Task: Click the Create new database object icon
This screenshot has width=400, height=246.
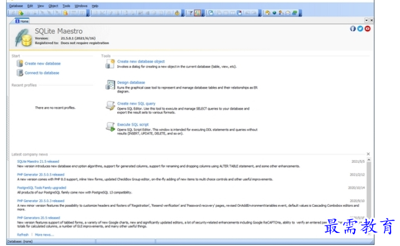Action: coord(110,63)
